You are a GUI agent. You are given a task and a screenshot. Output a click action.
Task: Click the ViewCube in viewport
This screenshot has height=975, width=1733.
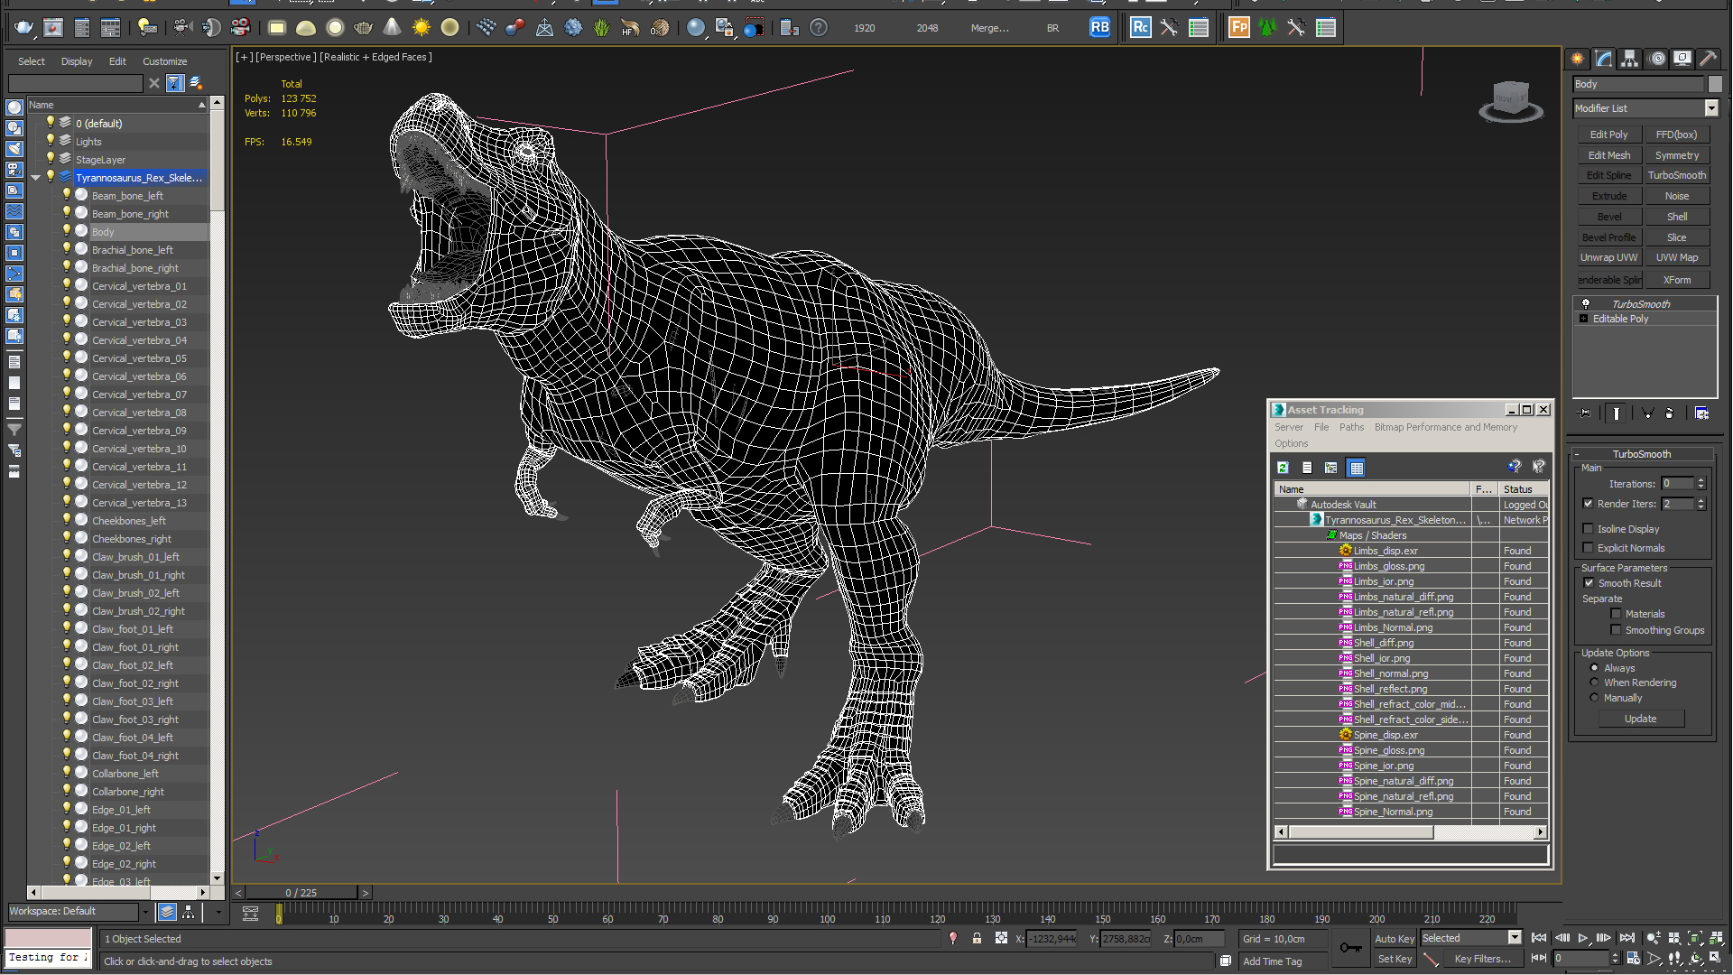[x=1510, y=102]
